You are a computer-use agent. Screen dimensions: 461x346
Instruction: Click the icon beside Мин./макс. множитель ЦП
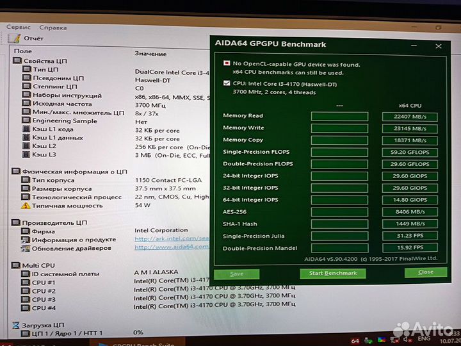pyautogui.click(x=26, y=111)
